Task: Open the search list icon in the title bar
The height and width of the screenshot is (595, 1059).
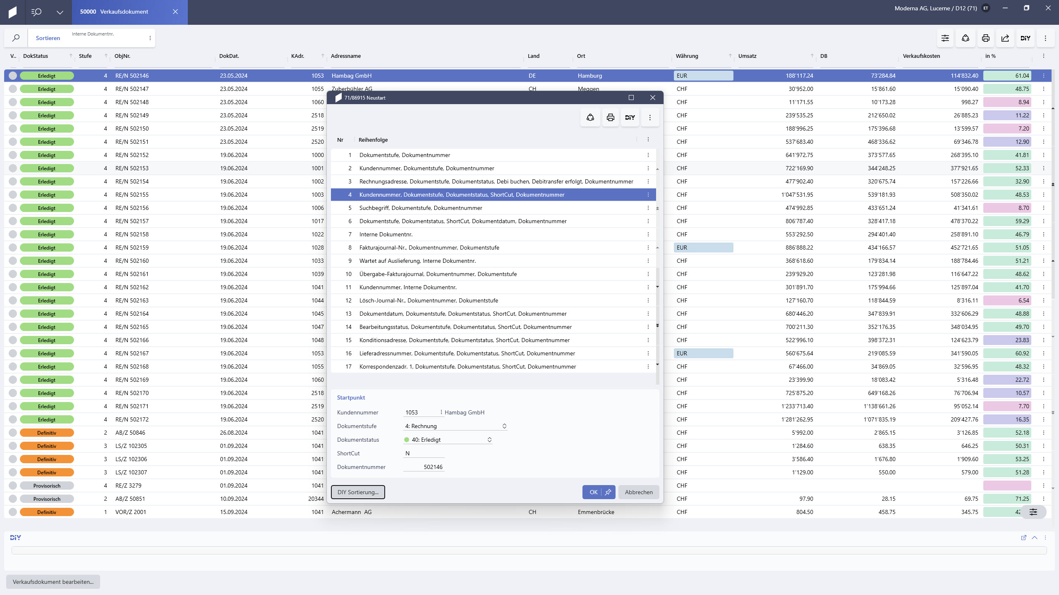Action: click(x=36, y=12)
